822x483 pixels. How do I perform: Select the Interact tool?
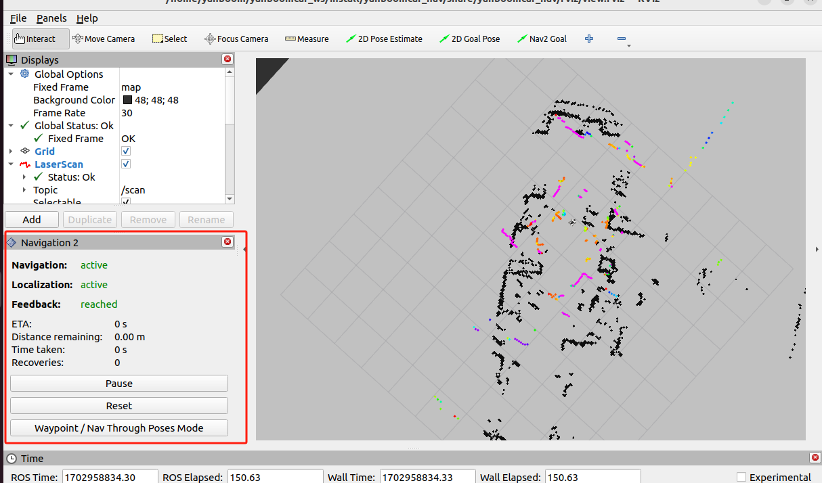[x=41, y=39]
